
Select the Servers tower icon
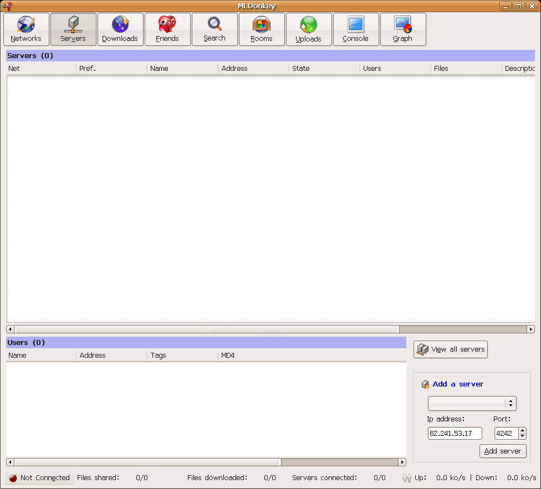[x=73, y=24]
